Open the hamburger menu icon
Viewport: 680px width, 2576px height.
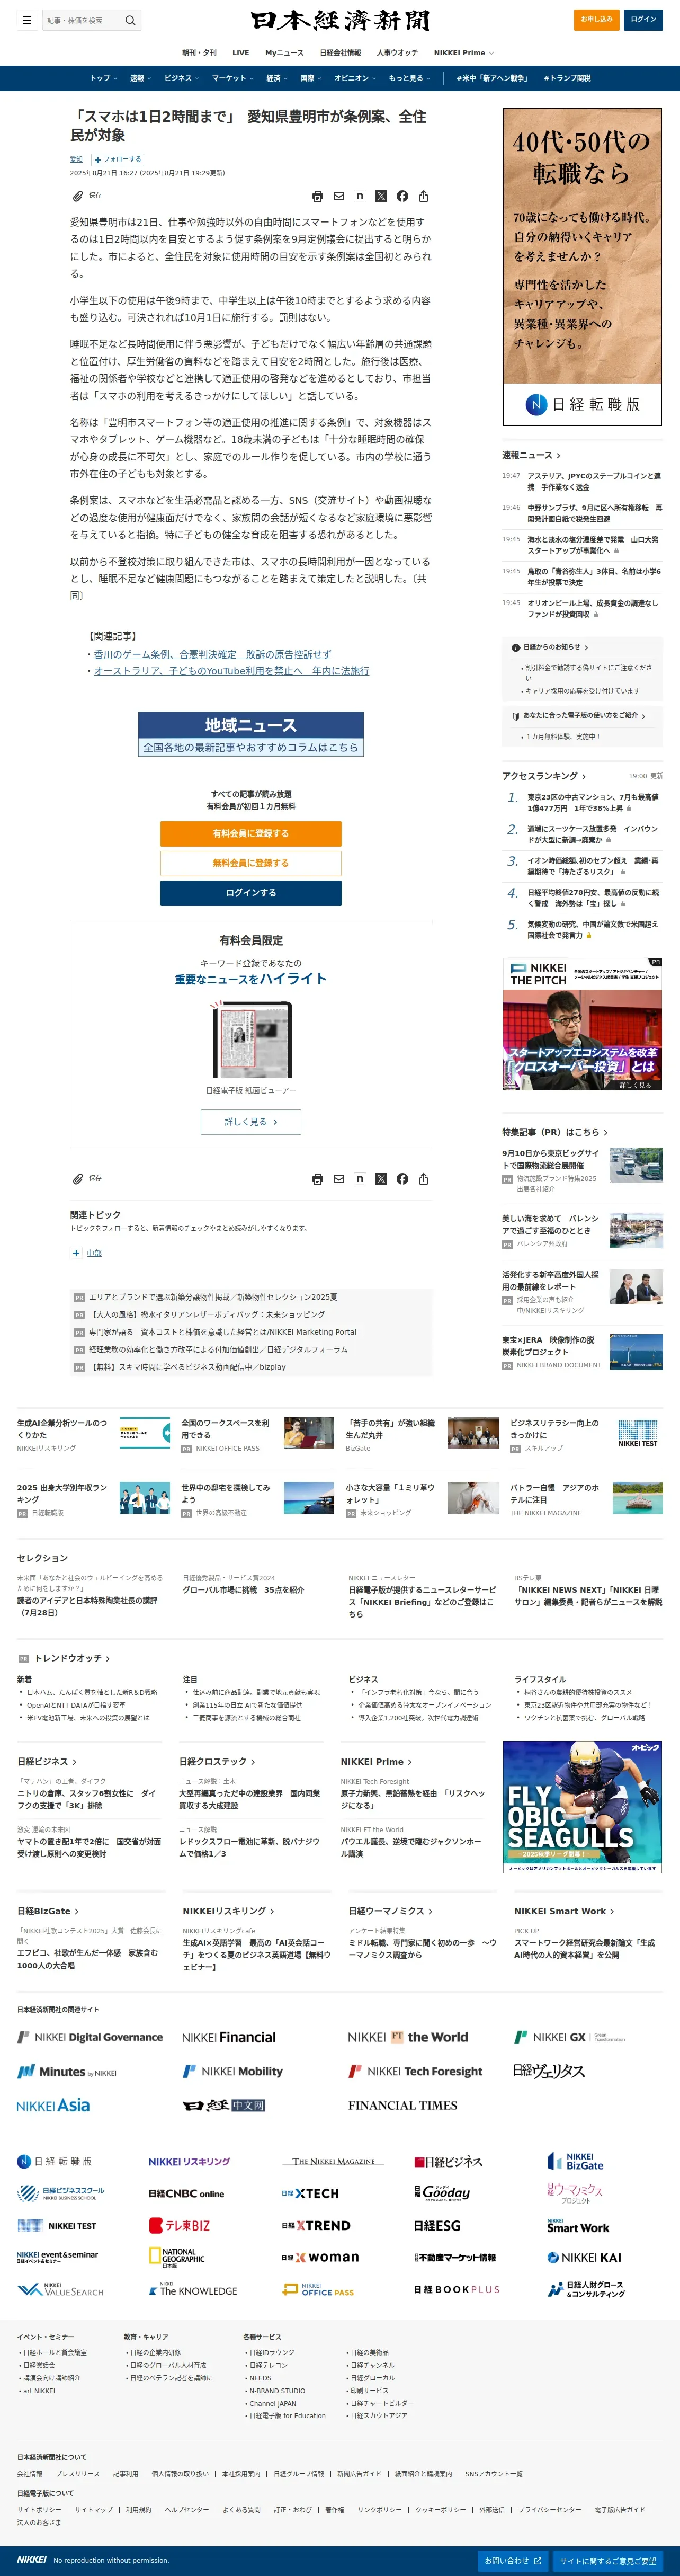[27, 20]
